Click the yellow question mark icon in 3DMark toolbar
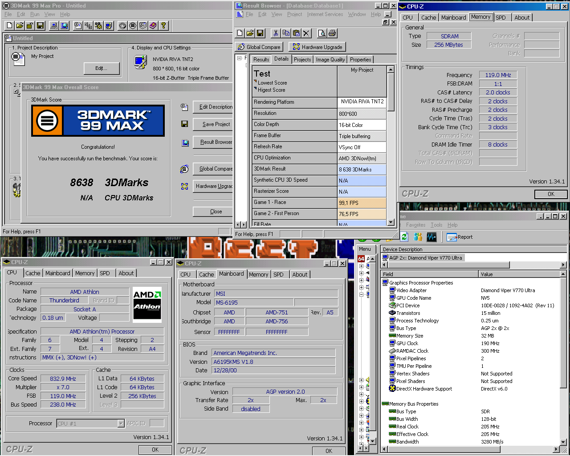 tap(163, 25)
